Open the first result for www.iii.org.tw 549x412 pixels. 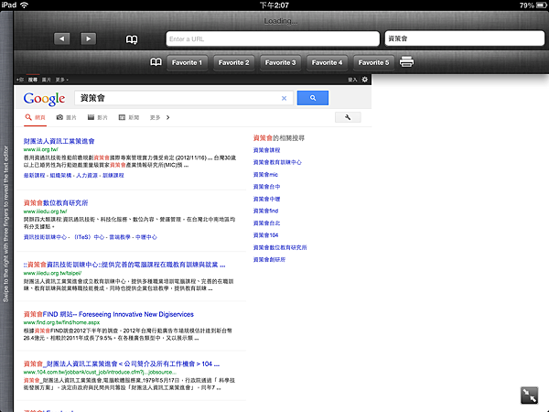(x=59, y=141)
